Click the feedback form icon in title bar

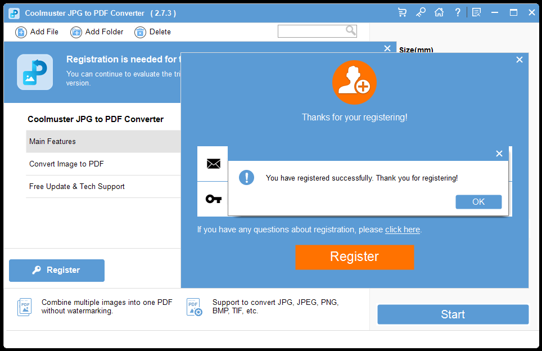pos(476,12)
